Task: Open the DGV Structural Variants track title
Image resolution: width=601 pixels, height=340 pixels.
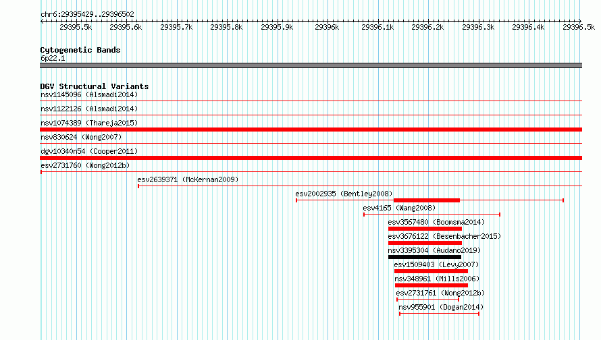Action: pos(95,86)
